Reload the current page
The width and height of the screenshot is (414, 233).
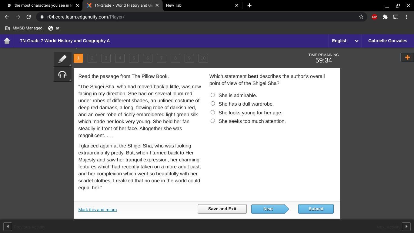pos(29,17)
